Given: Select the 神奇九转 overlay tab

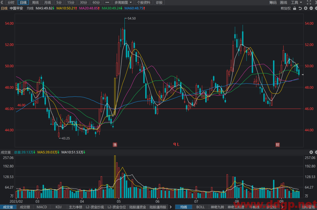Looking at the screenshot, I should [217, 207].
